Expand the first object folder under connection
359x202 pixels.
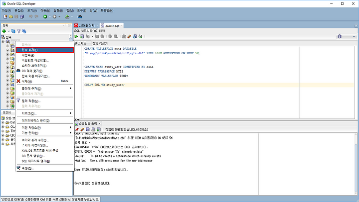7,46
